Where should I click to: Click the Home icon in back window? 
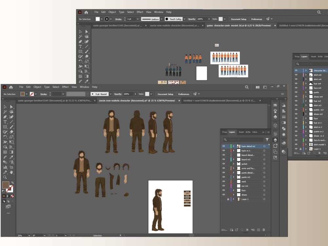pyautogui.click(x=86, y=12)
